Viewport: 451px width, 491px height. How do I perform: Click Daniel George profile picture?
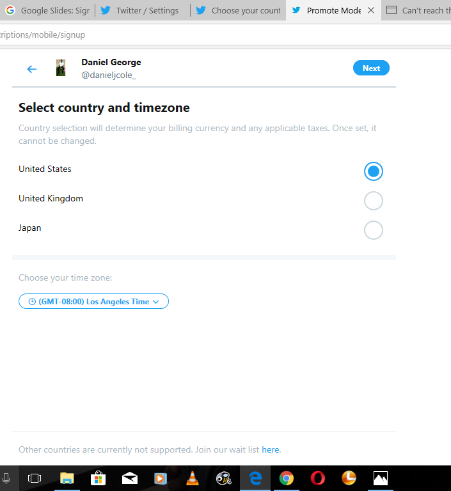[61, 68]
